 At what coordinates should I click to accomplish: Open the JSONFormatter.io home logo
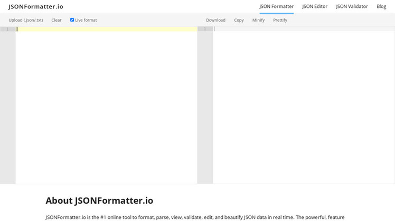pyautogui.click(x=36, y=6)
